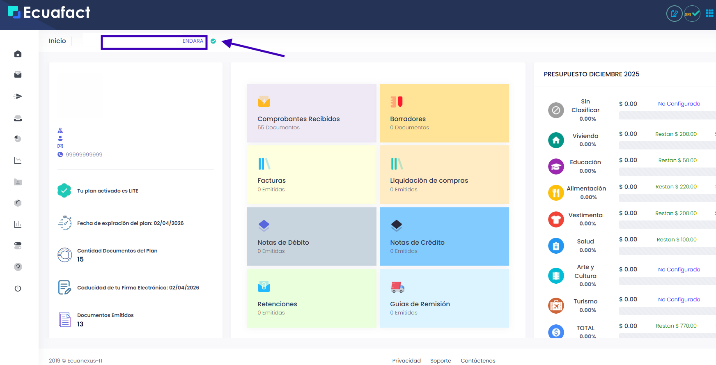
Task: Open the envelope icon in the sidebar
Action: point(18,75)
